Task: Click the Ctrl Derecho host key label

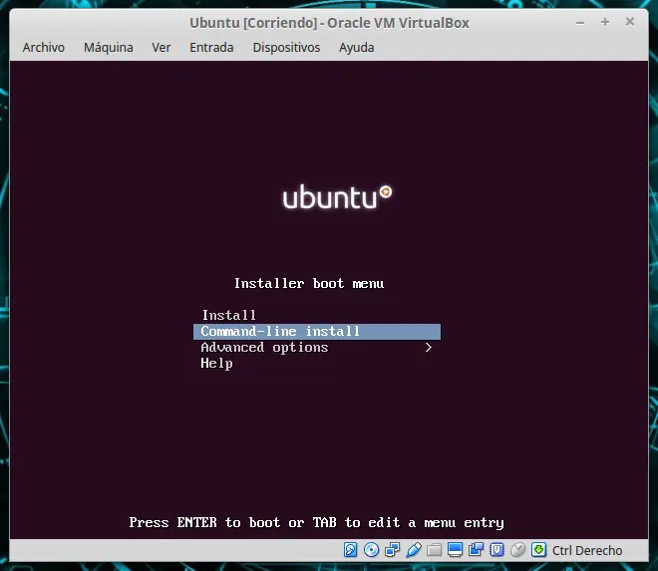Action: (x=587, y=550)
